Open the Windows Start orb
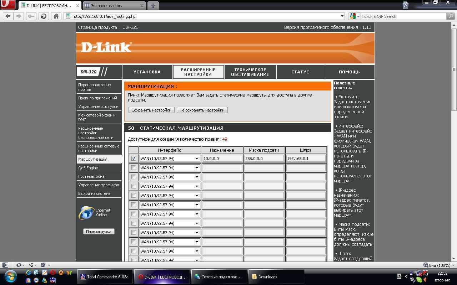 (11, 276)
